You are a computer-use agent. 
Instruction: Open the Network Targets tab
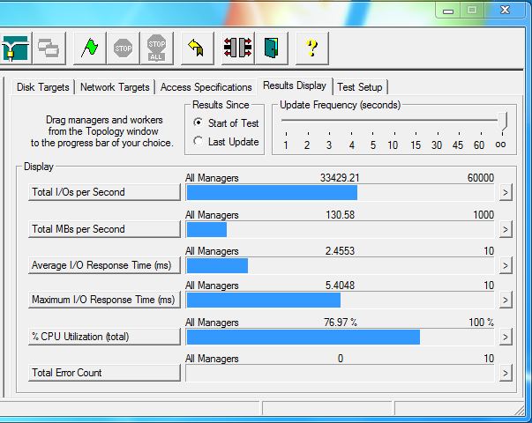pyautogui.click(x=115, y=87)
